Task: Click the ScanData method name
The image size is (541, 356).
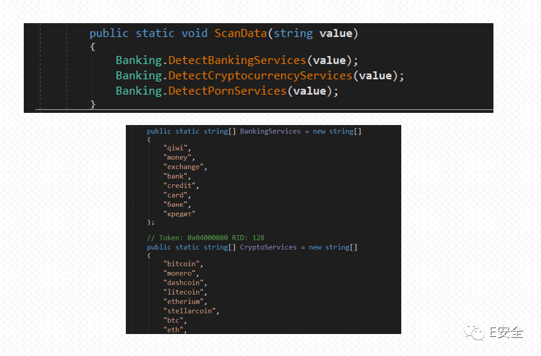Action: [x=241, y=34]
